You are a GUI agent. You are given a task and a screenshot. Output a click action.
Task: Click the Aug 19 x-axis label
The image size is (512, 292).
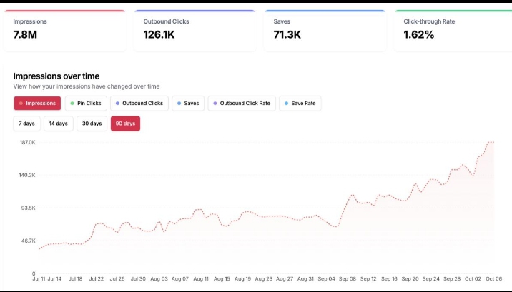click(242, 279)
